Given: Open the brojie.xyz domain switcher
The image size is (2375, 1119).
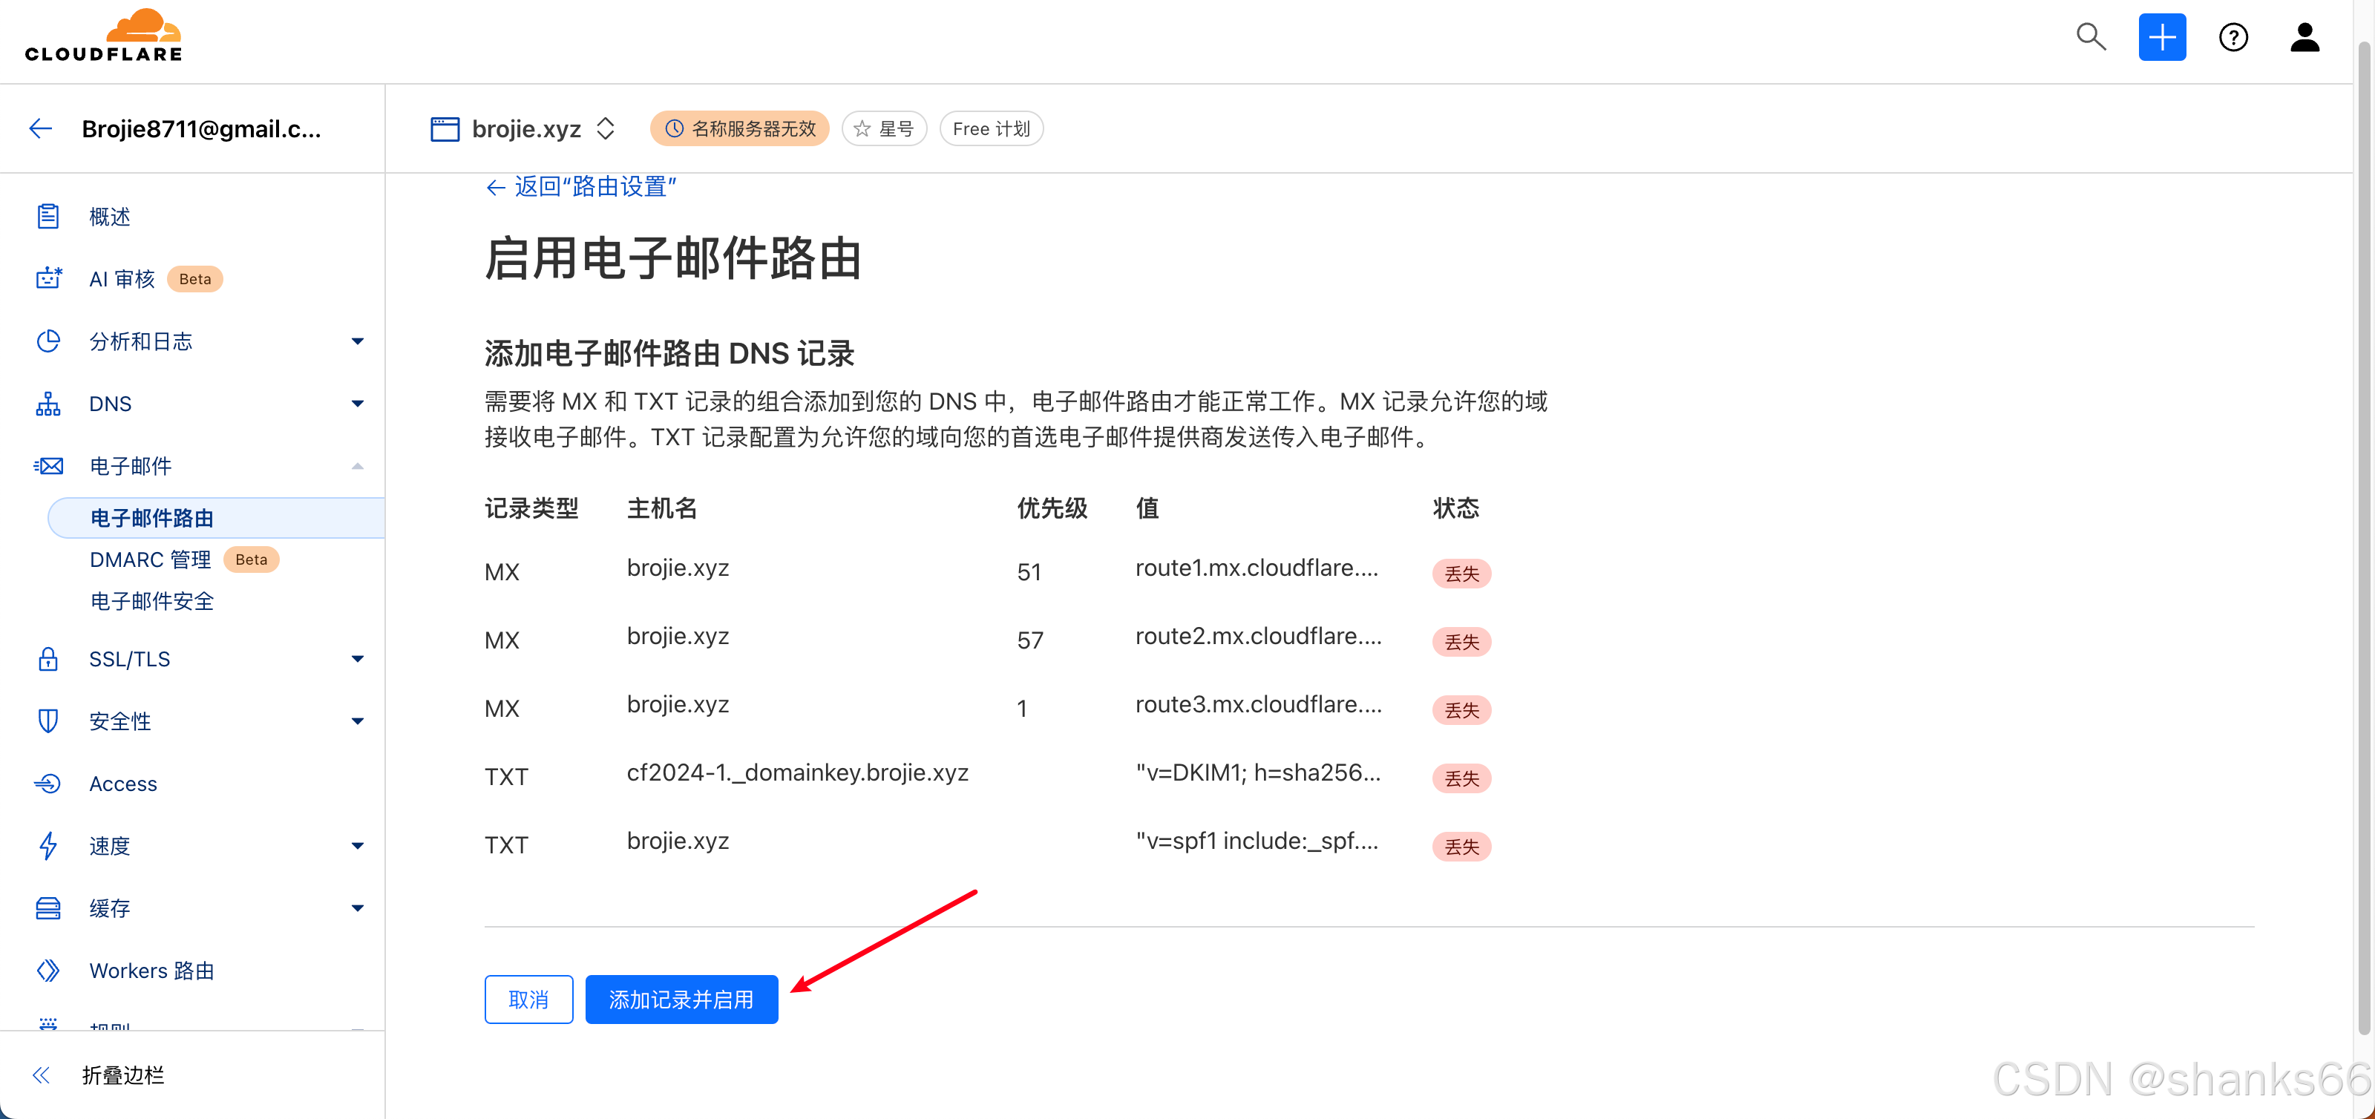Looking at the screenshot, I should point(605,129).
